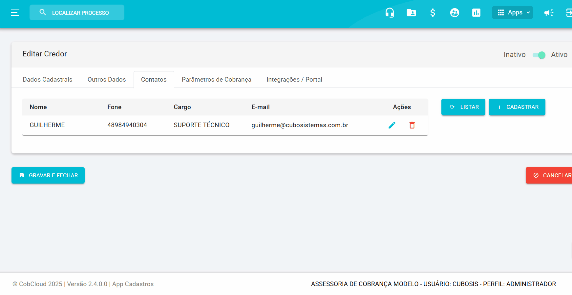Click the Cargo column header
572x295 pixels.
182,107
